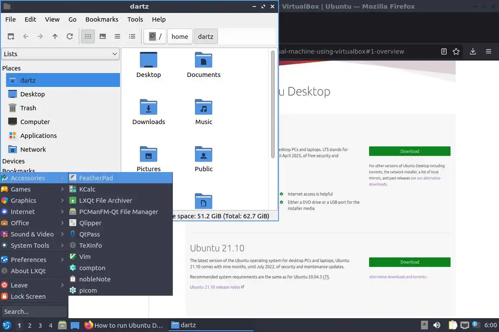Viewport: 499px width, 332px height.
Task: Launch LXQt File Archiver
Action: [120, 201]
